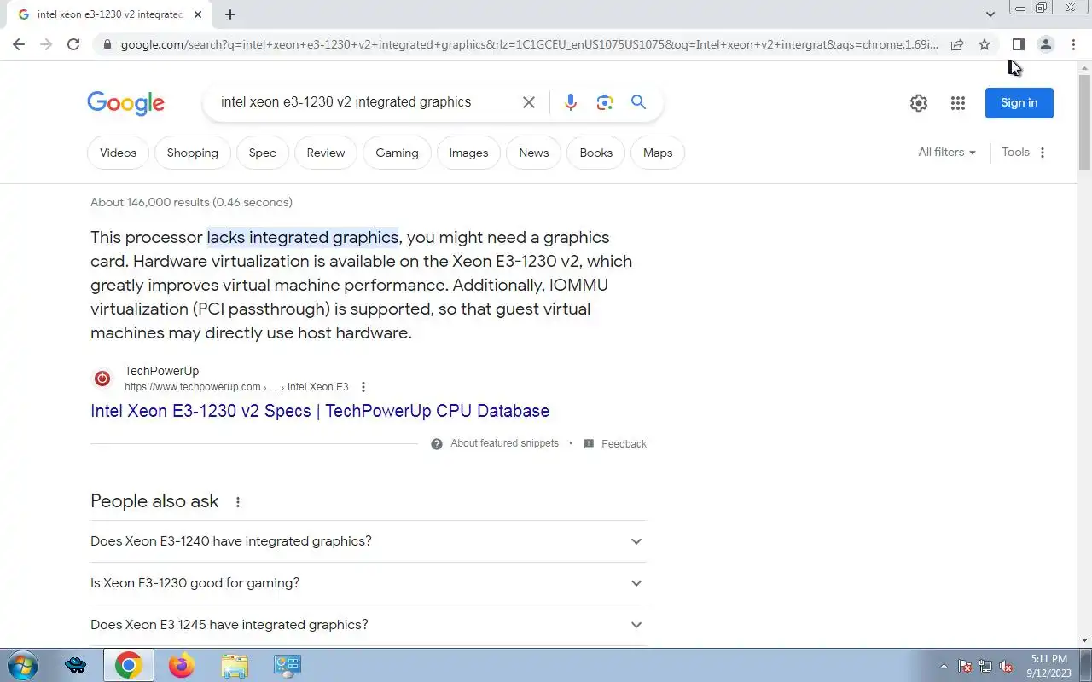This screenshot has height=682, width=1092.
Task: Click the Chrome taskbar button
Action: (129, 666)
